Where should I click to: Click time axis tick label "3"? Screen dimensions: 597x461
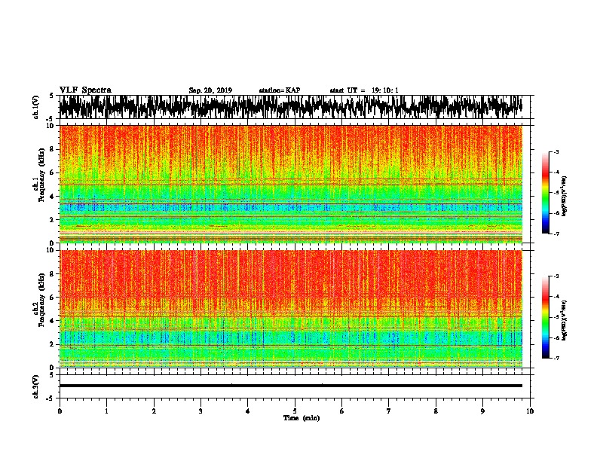(x=201, y=411)
